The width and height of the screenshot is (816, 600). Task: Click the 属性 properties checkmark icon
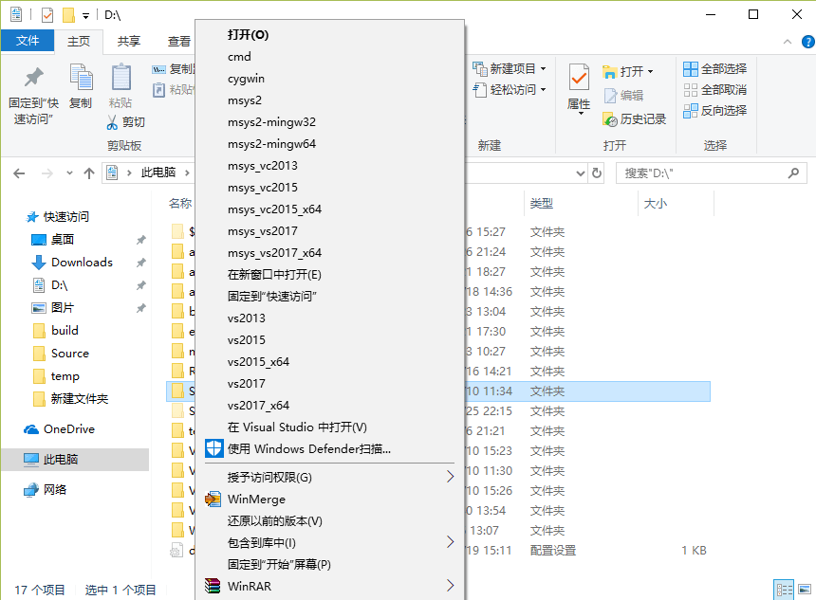click(579, 78)
